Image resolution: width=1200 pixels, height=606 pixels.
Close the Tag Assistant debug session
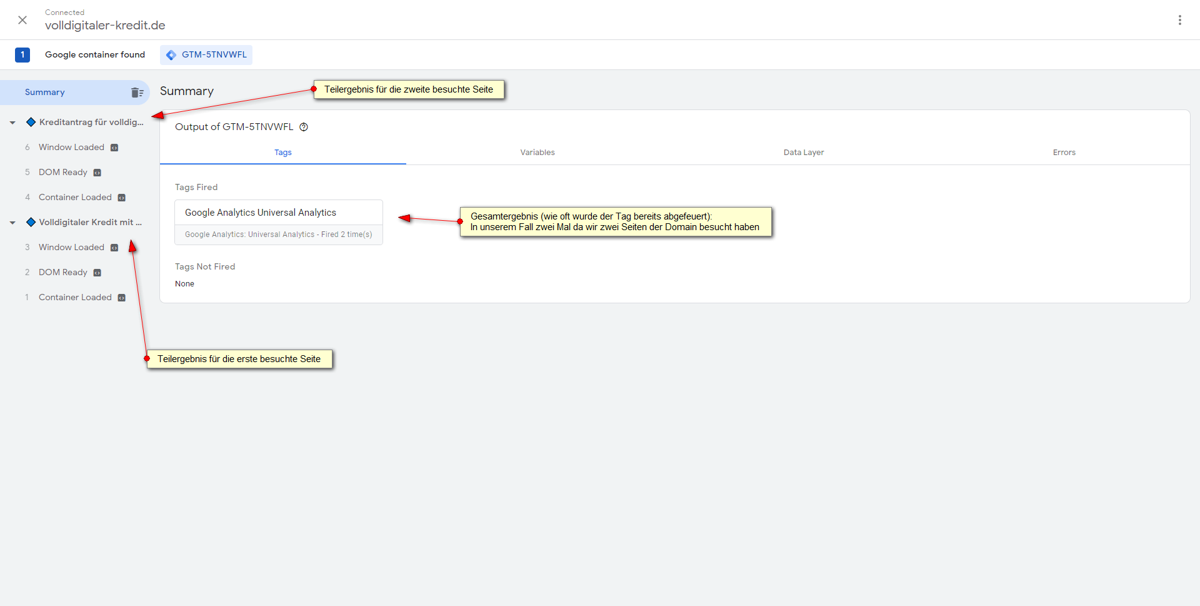[x=22, y=20]
